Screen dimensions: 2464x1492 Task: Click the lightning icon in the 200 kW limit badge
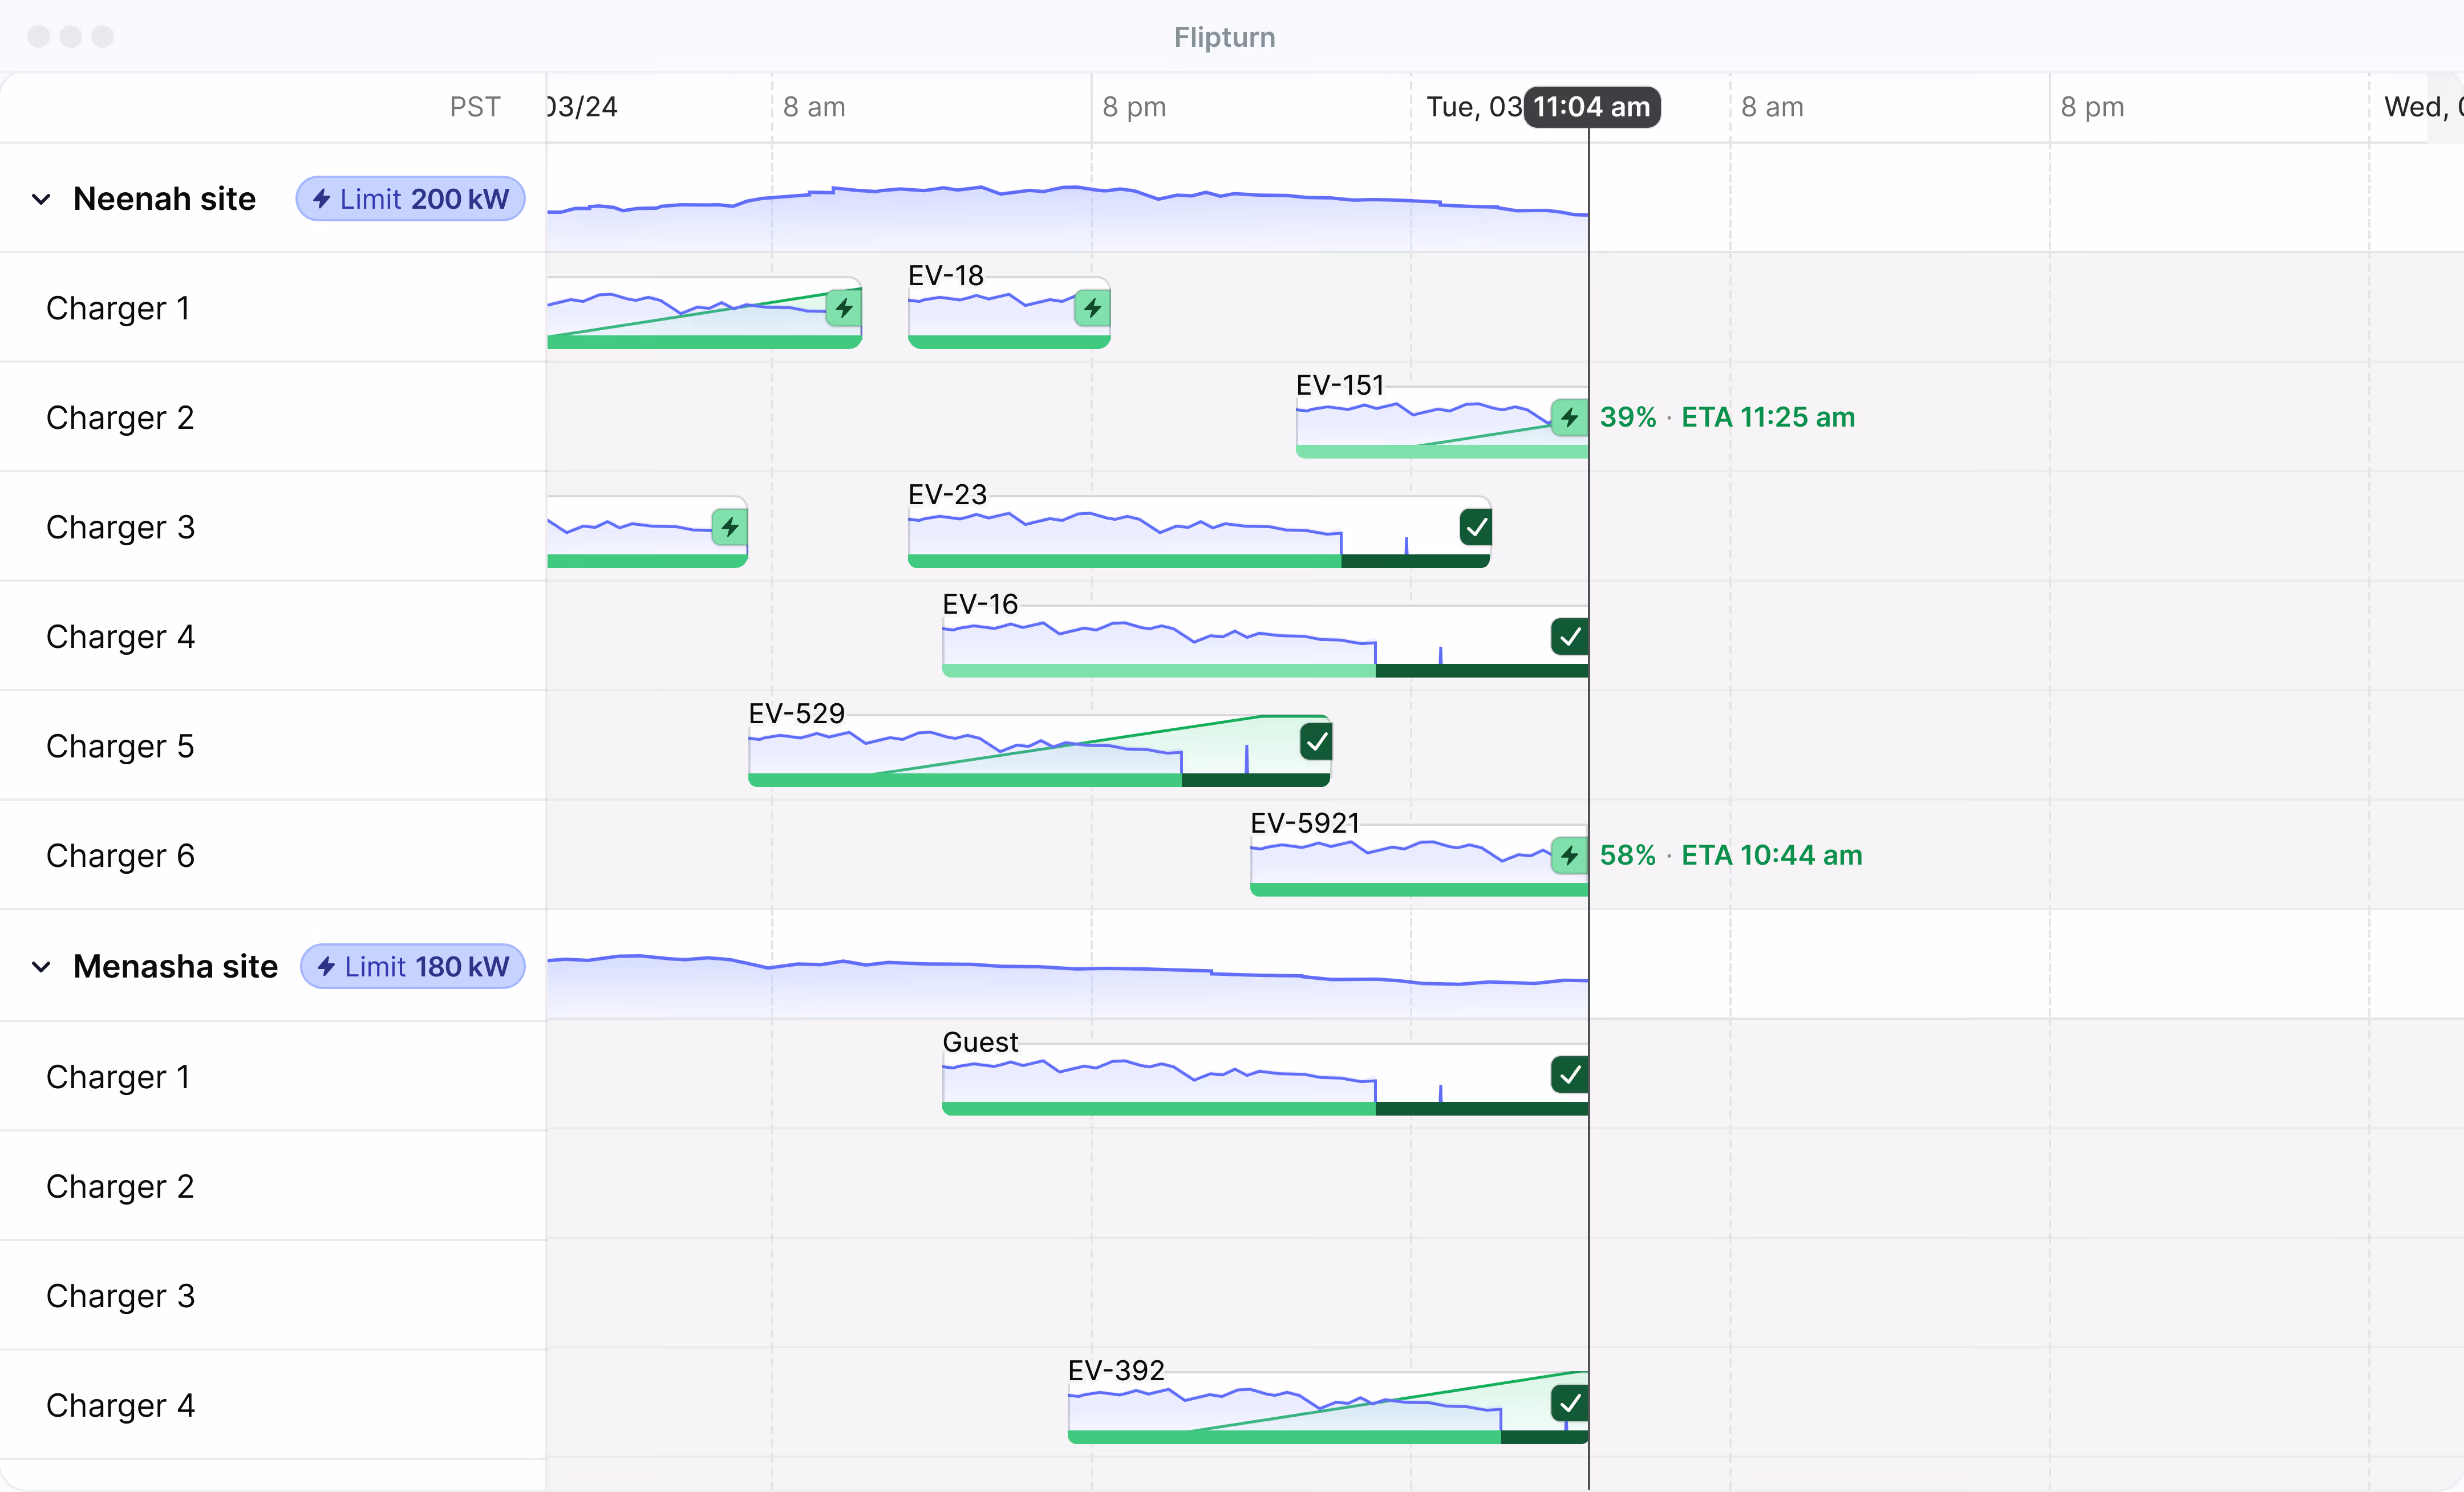322,199
